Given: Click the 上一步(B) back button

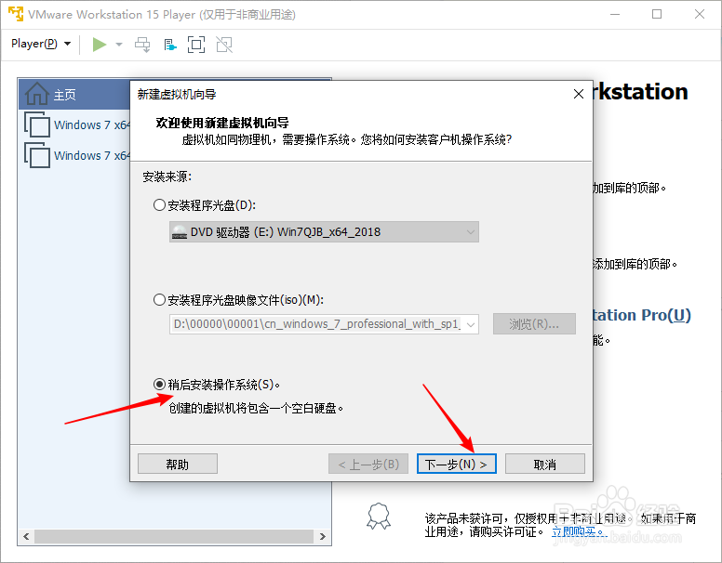Looking at the screenshot, I should 368,465.
